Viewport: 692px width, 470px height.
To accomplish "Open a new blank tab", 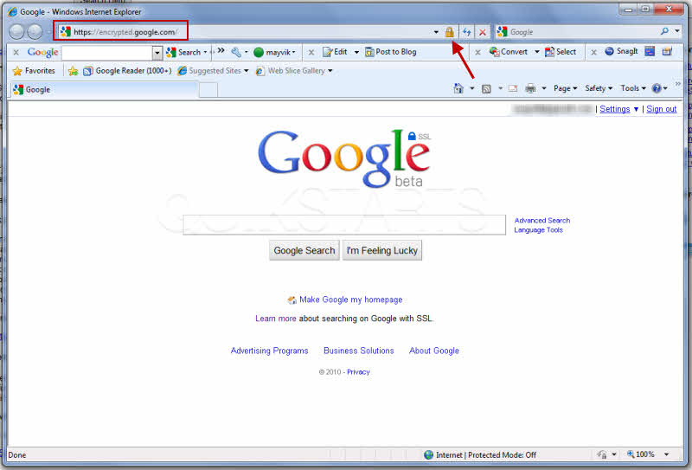I will click(x=208, y=90).
